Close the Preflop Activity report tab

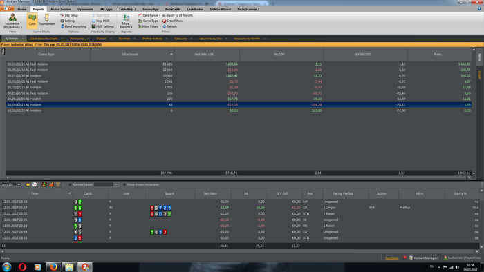167,39
